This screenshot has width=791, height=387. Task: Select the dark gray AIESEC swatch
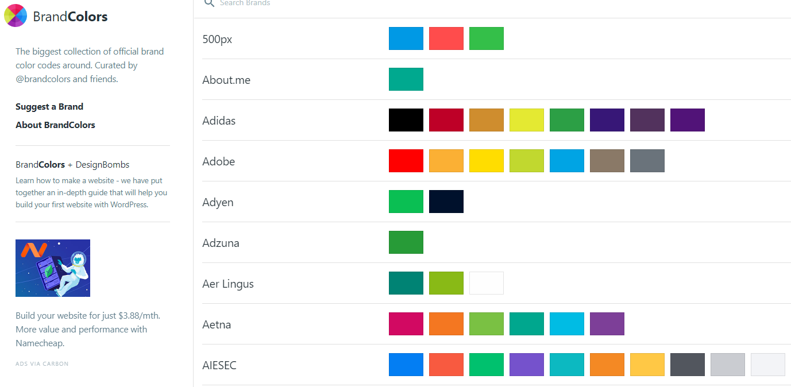[x=688, y=365]
